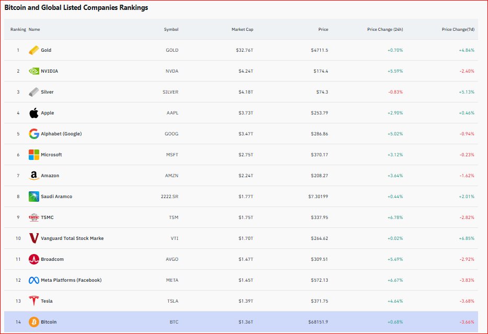Image resolution: width=488 pixels, height=334 pixels.
Task: Click the $371.75 price value
Action: click(x=319, y=301)
